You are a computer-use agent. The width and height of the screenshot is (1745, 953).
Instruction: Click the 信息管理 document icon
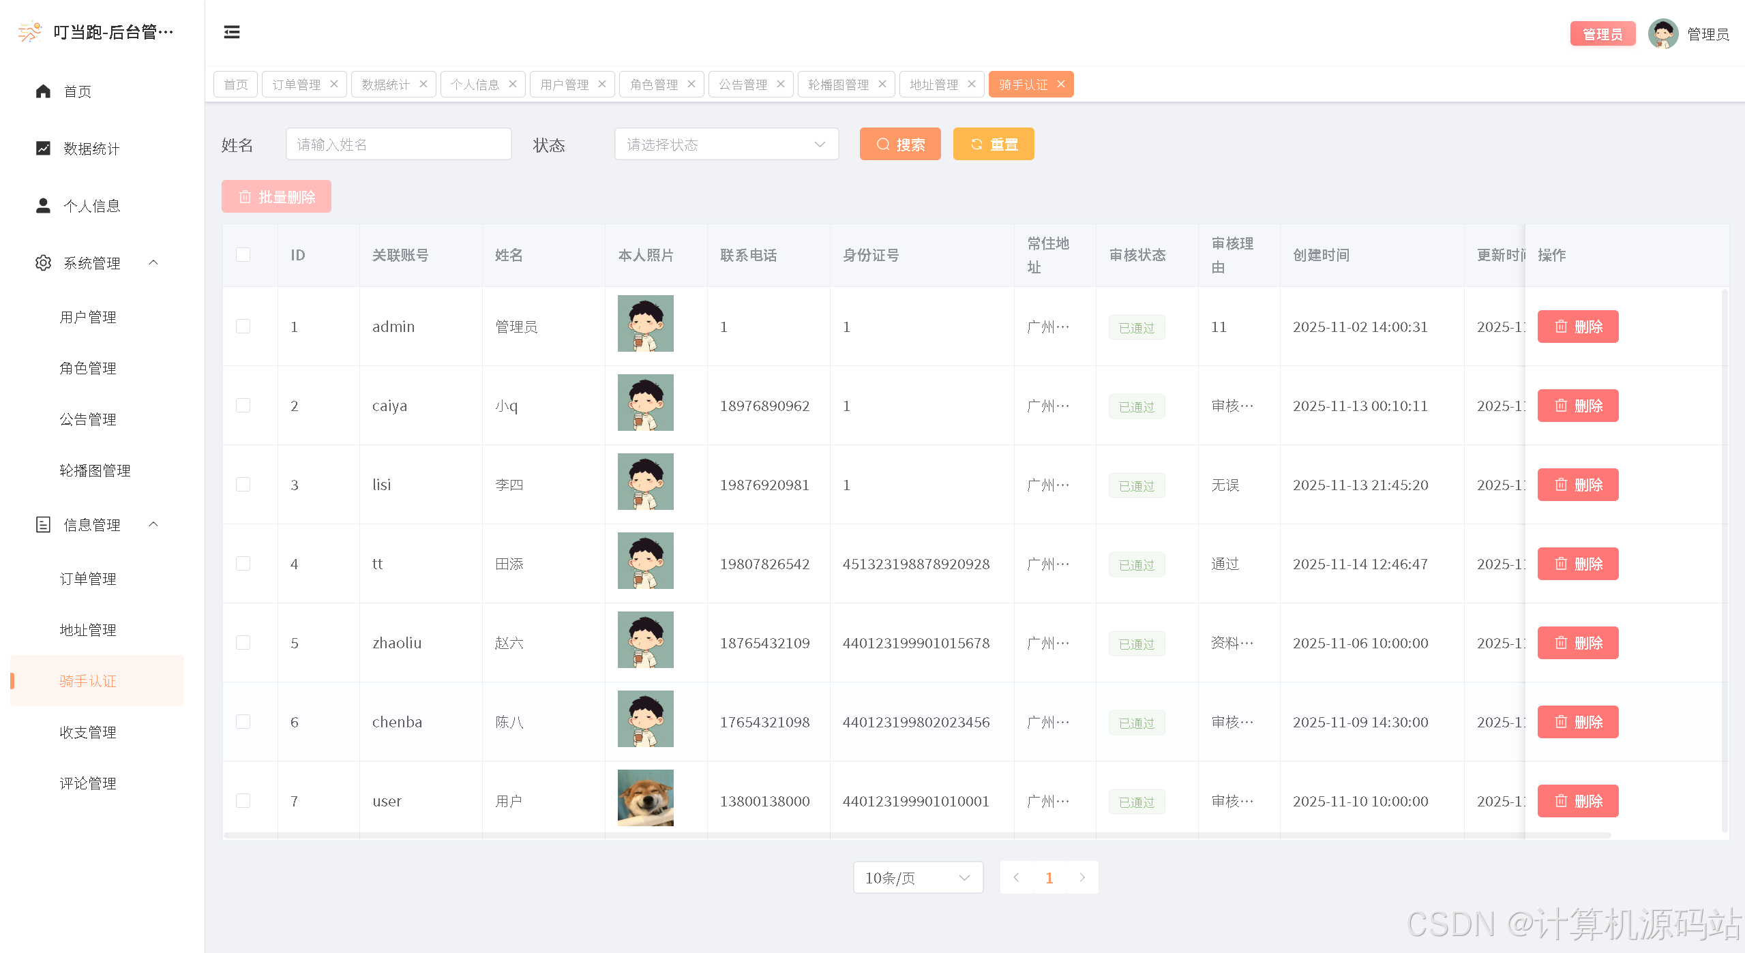click(x=43, y=525)
